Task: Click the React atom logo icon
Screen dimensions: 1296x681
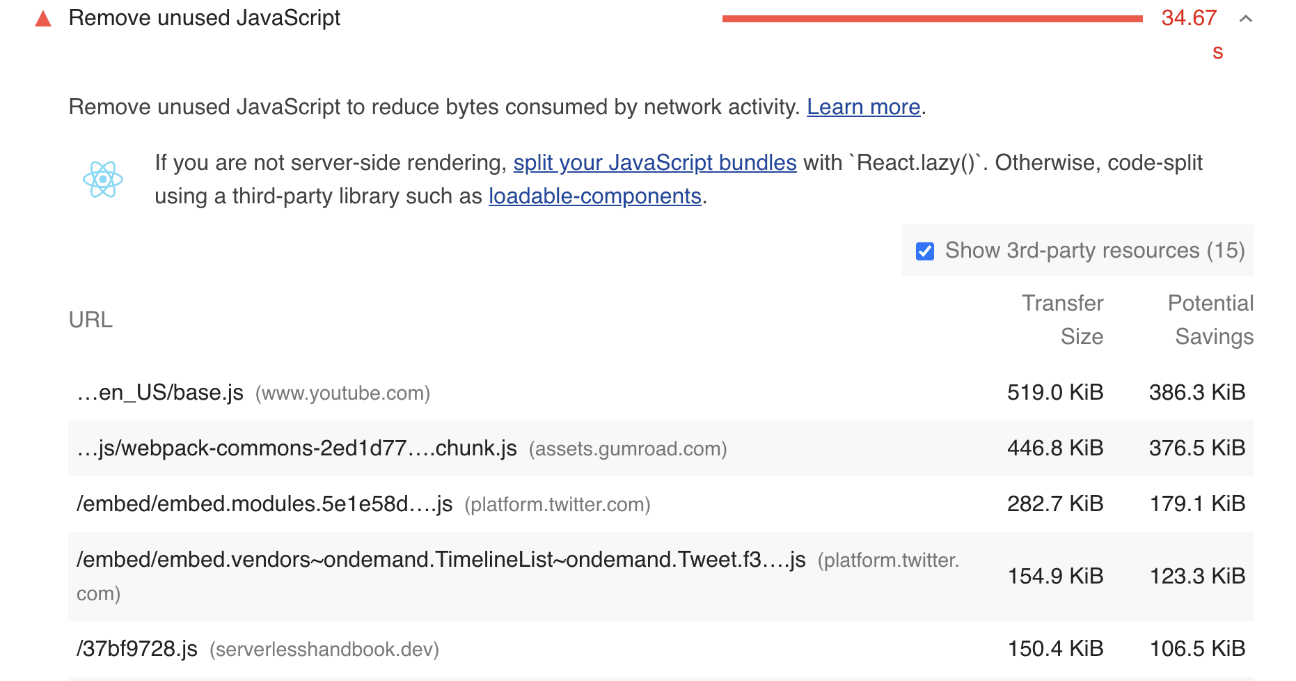Action: click(x=103, y=180)
